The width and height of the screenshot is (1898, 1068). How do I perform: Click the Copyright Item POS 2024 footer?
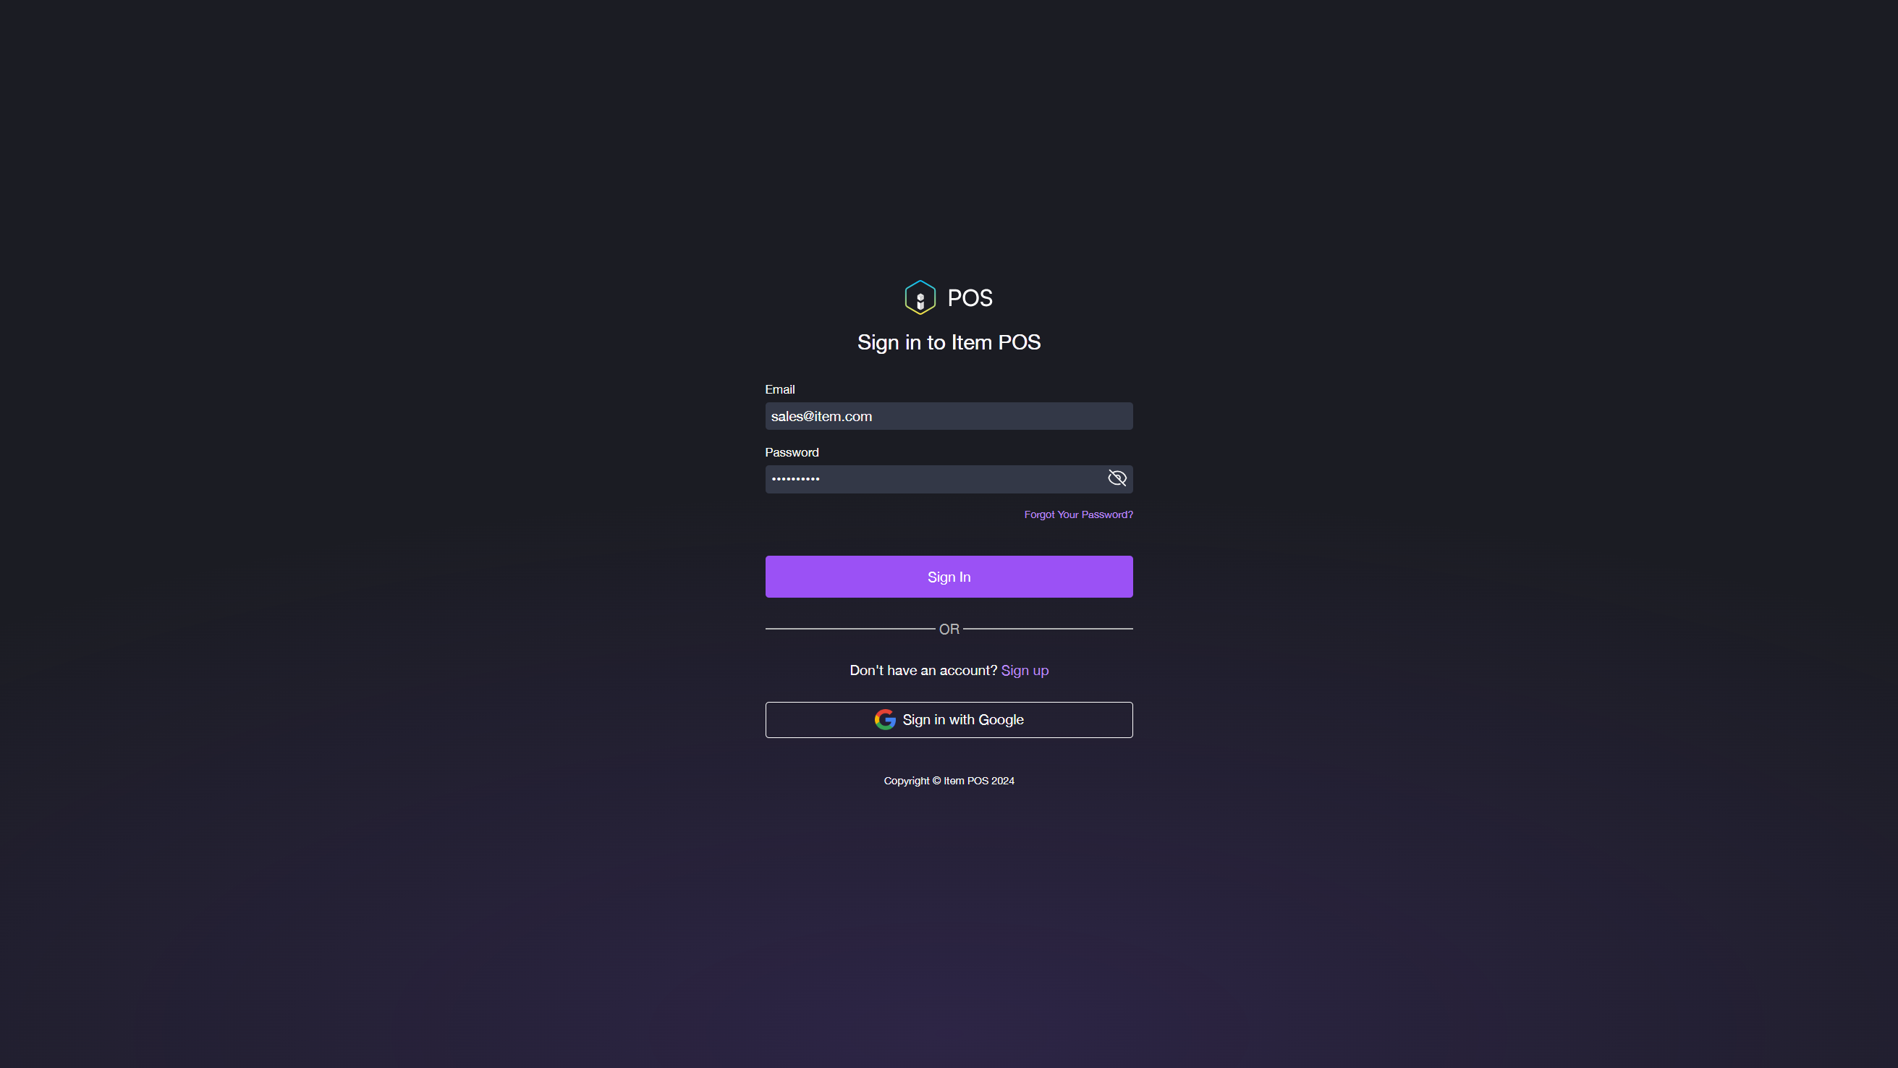tap(949, 781)
